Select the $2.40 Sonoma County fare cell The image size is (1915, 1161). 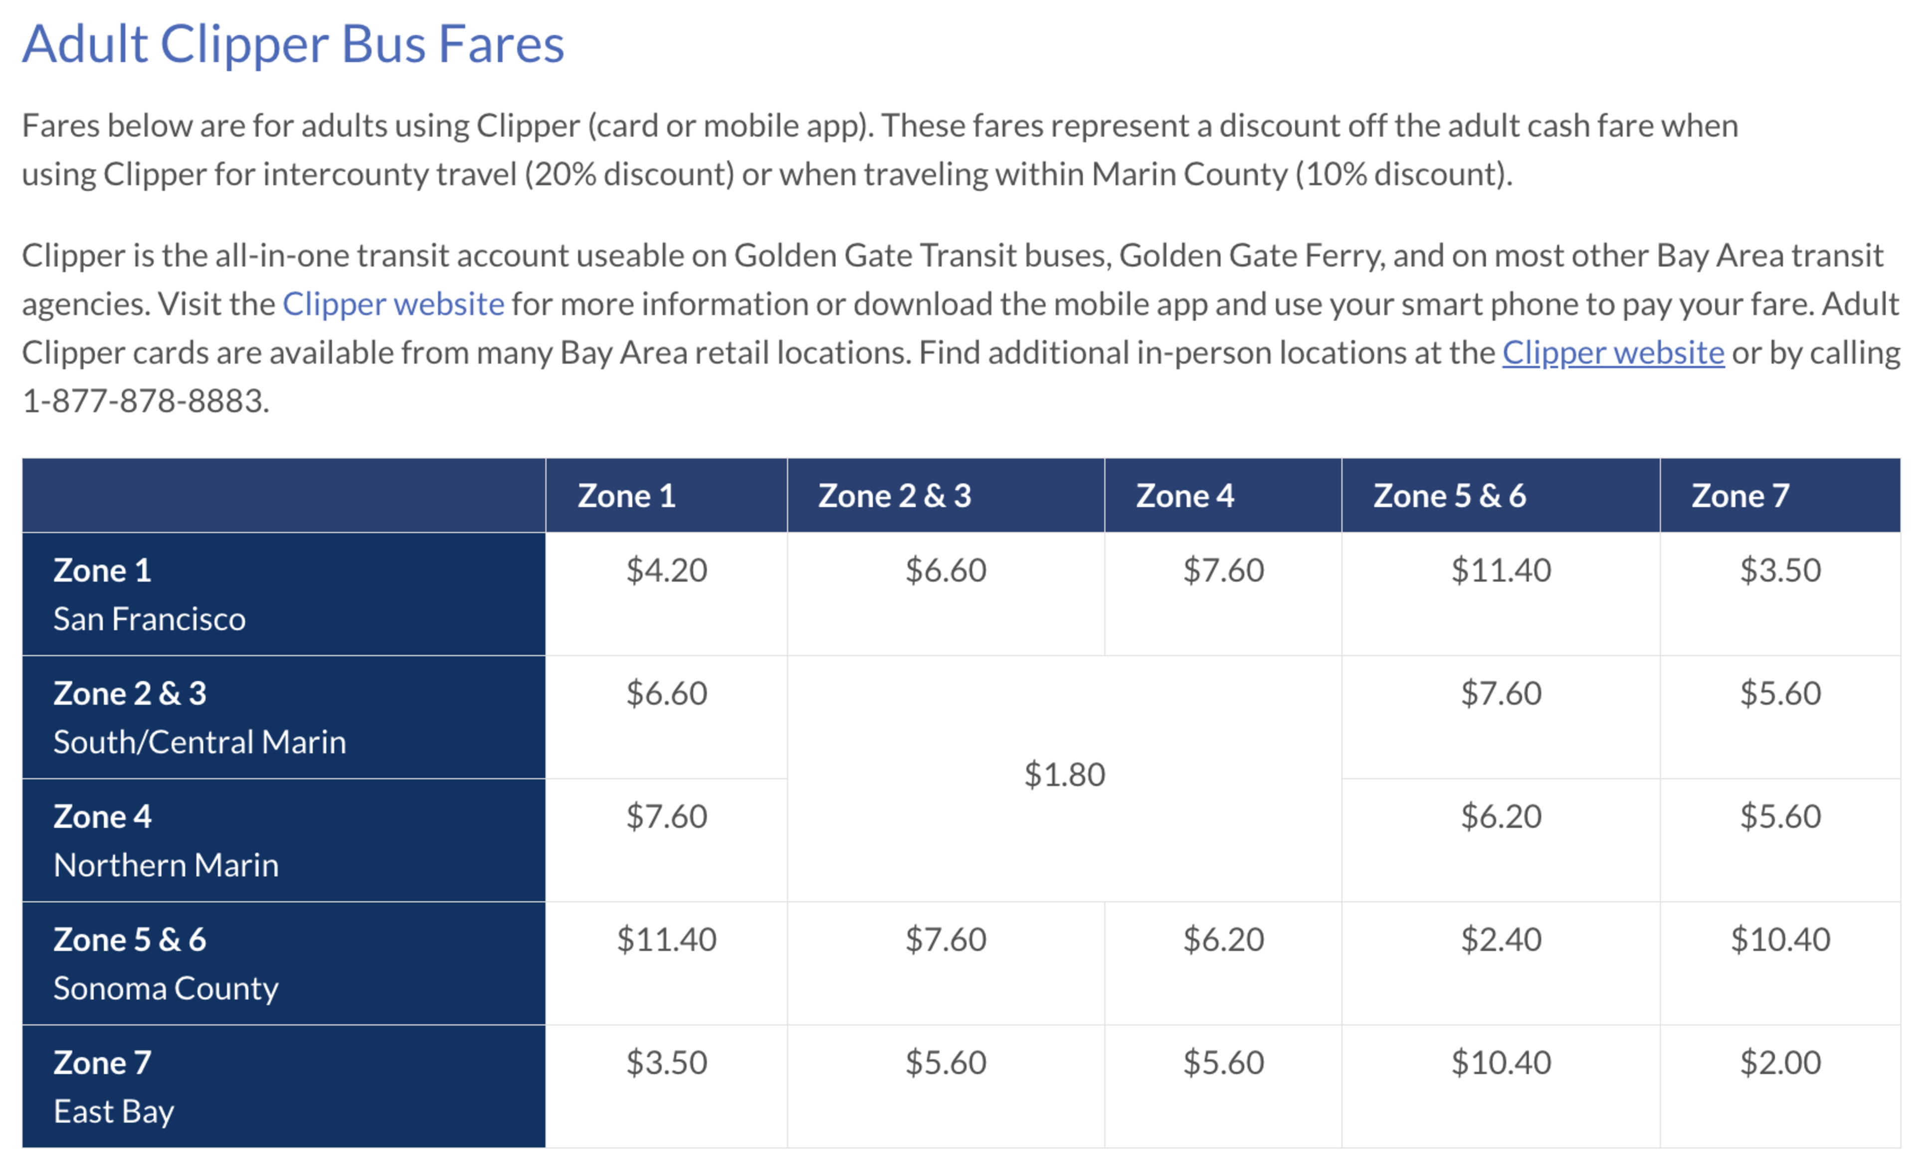point(1501,940)
